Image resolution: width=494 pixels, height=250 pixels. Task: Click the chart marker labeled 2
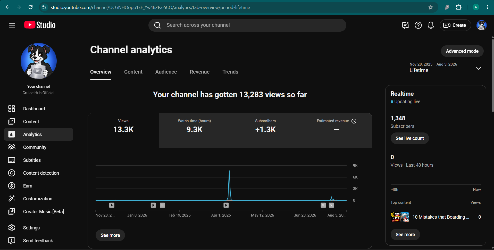coord(331,205)
